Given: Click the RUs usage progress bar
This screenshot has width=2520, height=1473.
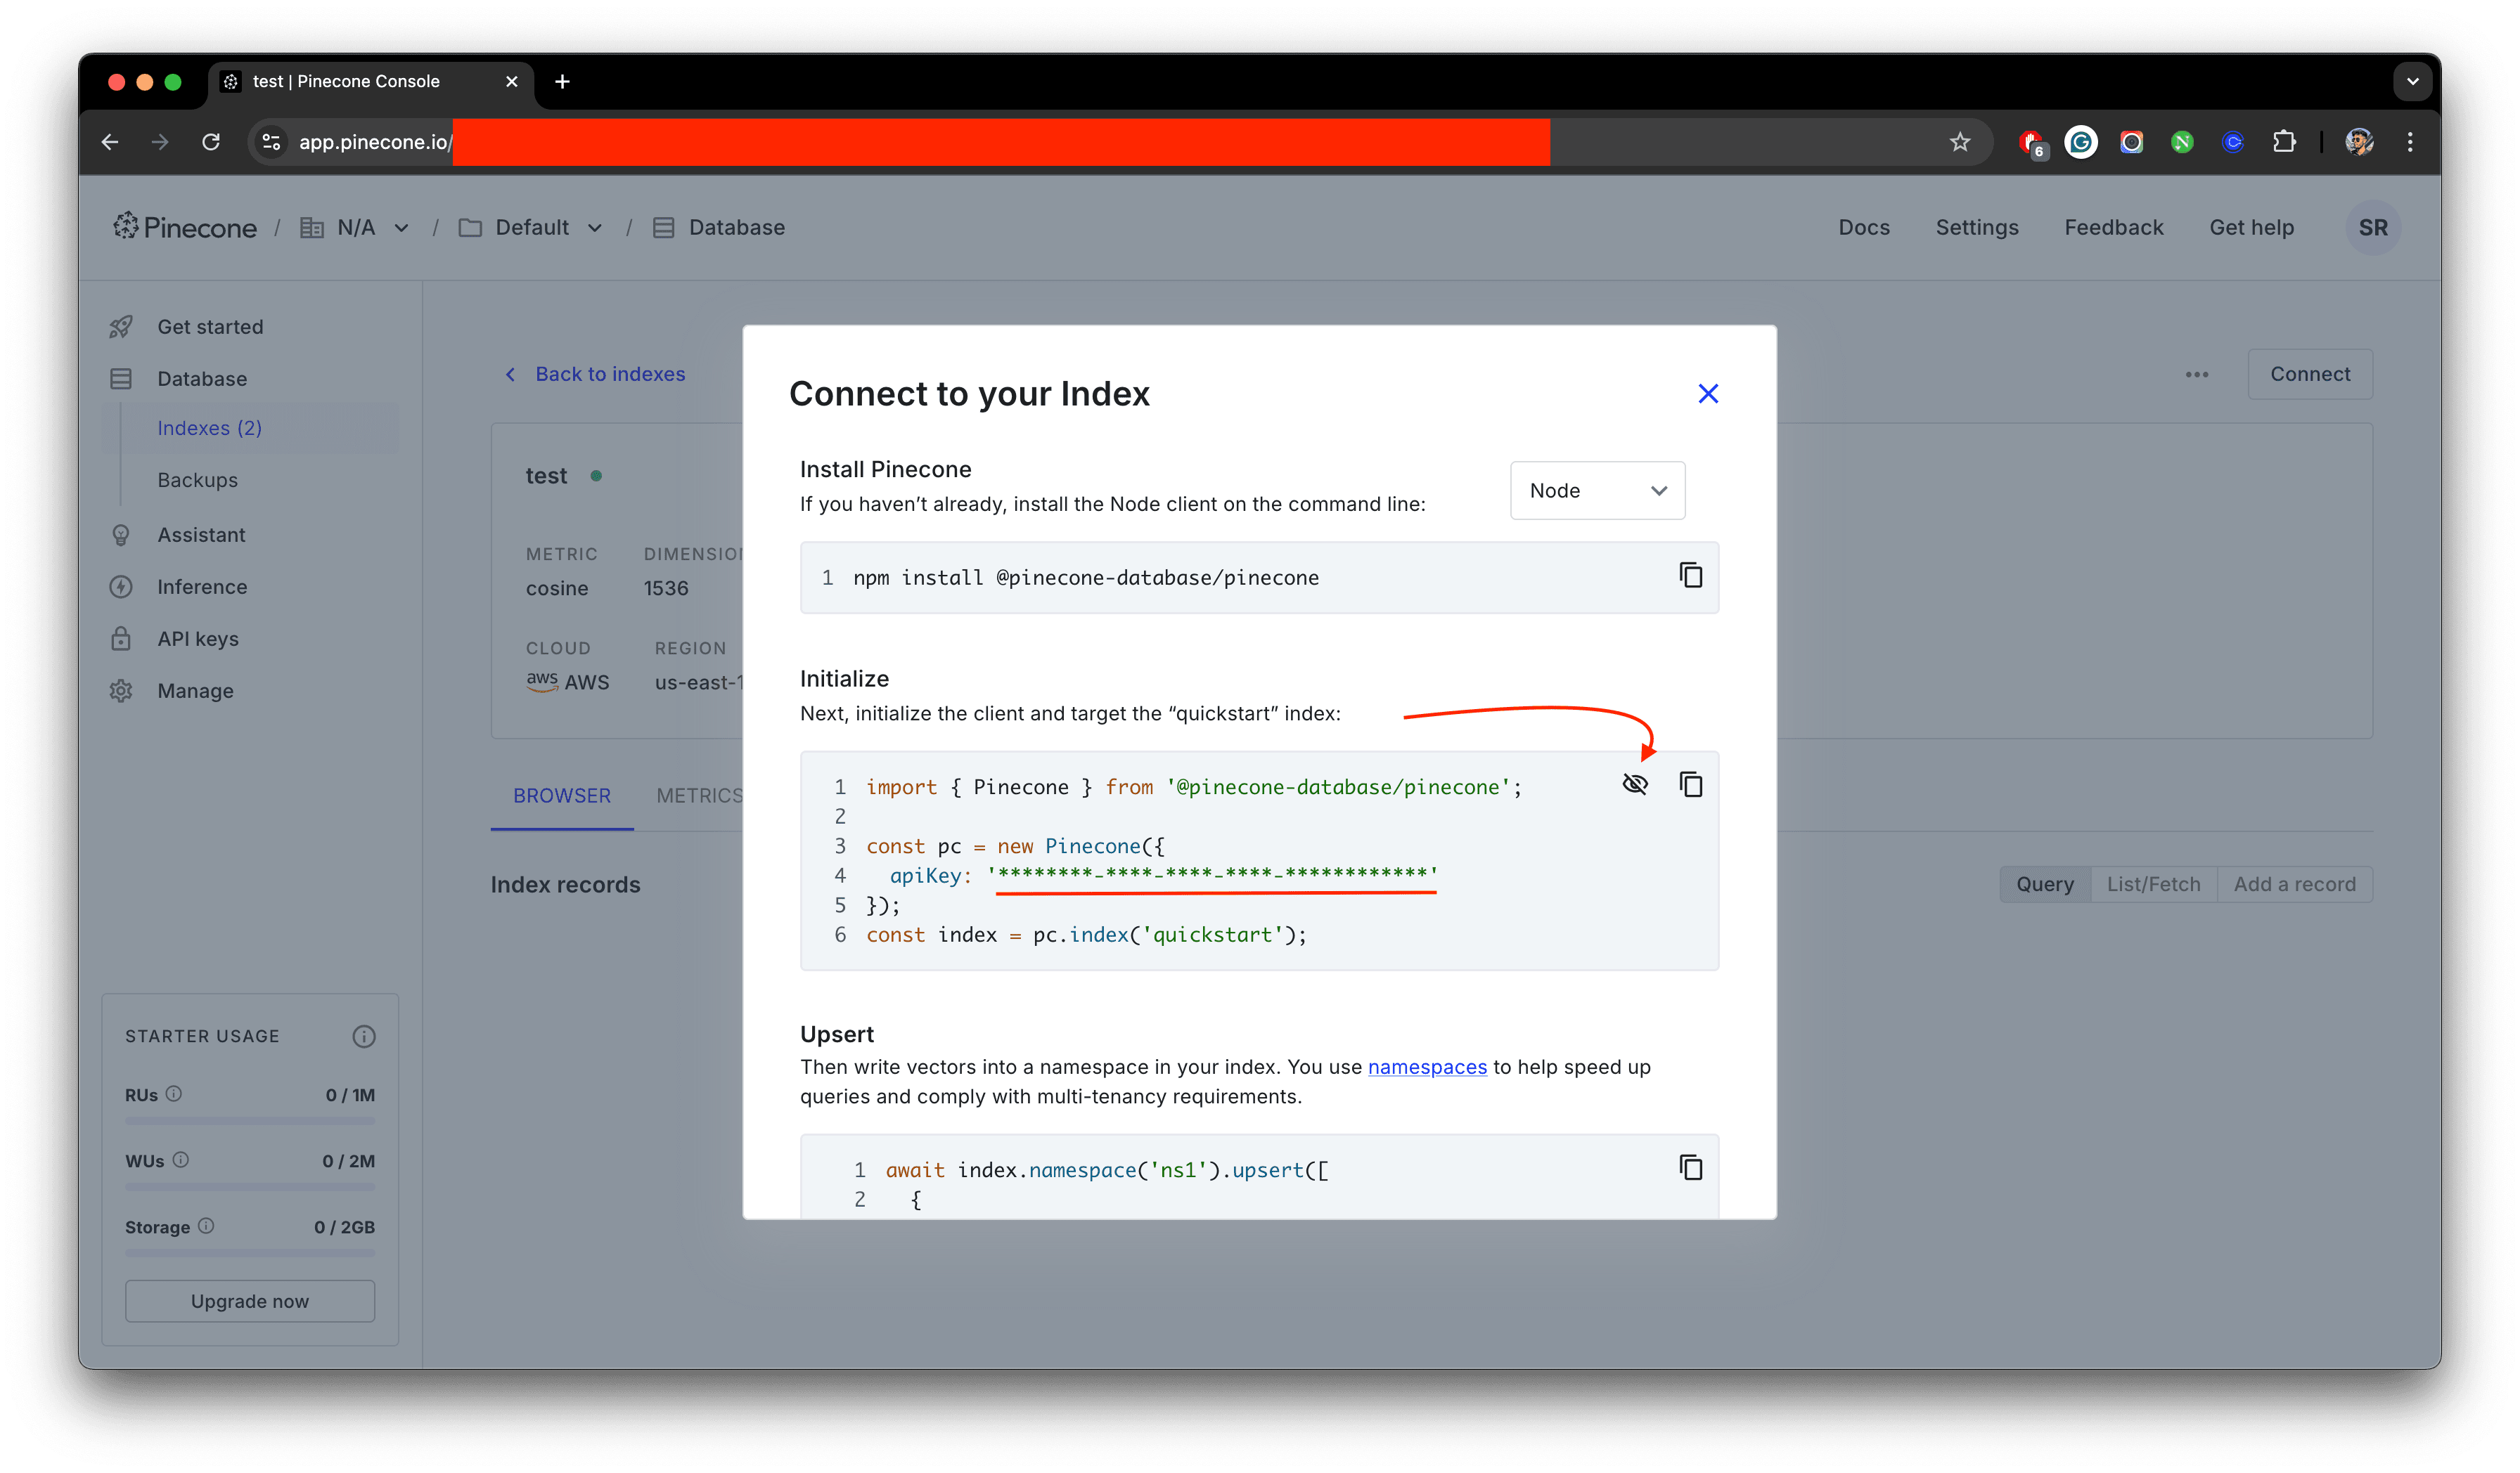Looking at the screenshot, I should click(x=250, y=1121).
